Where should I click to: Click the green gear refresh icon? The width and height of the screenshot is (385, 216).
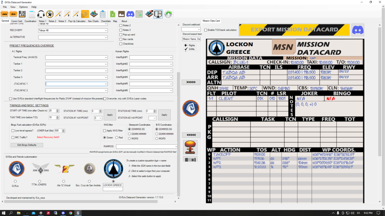(x=168, y=14)
